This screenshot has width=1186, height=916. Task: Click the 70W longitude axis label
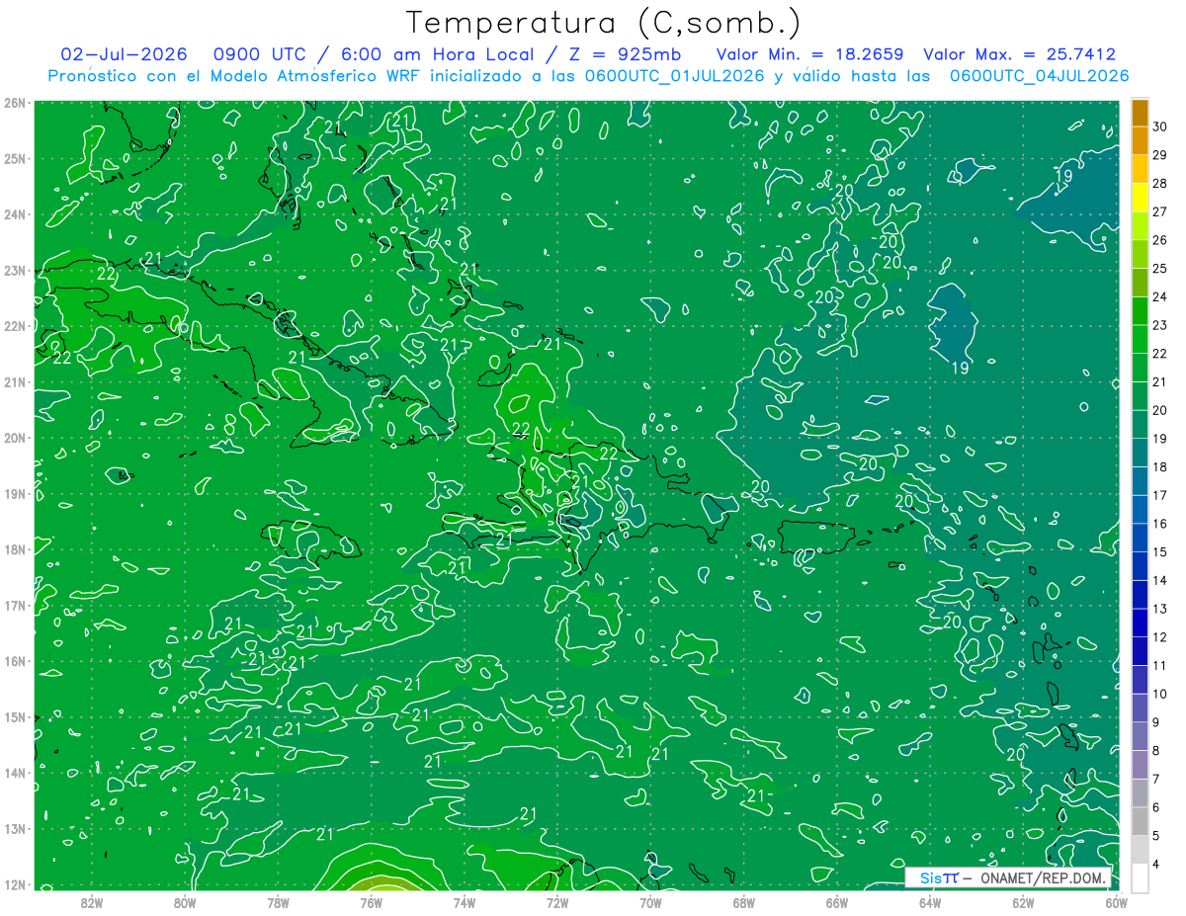click(x=650, y=902)
